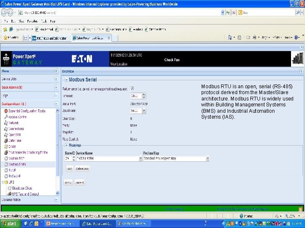The image size is (305, 228).
Task: Open the File menu
Action: 6,21
